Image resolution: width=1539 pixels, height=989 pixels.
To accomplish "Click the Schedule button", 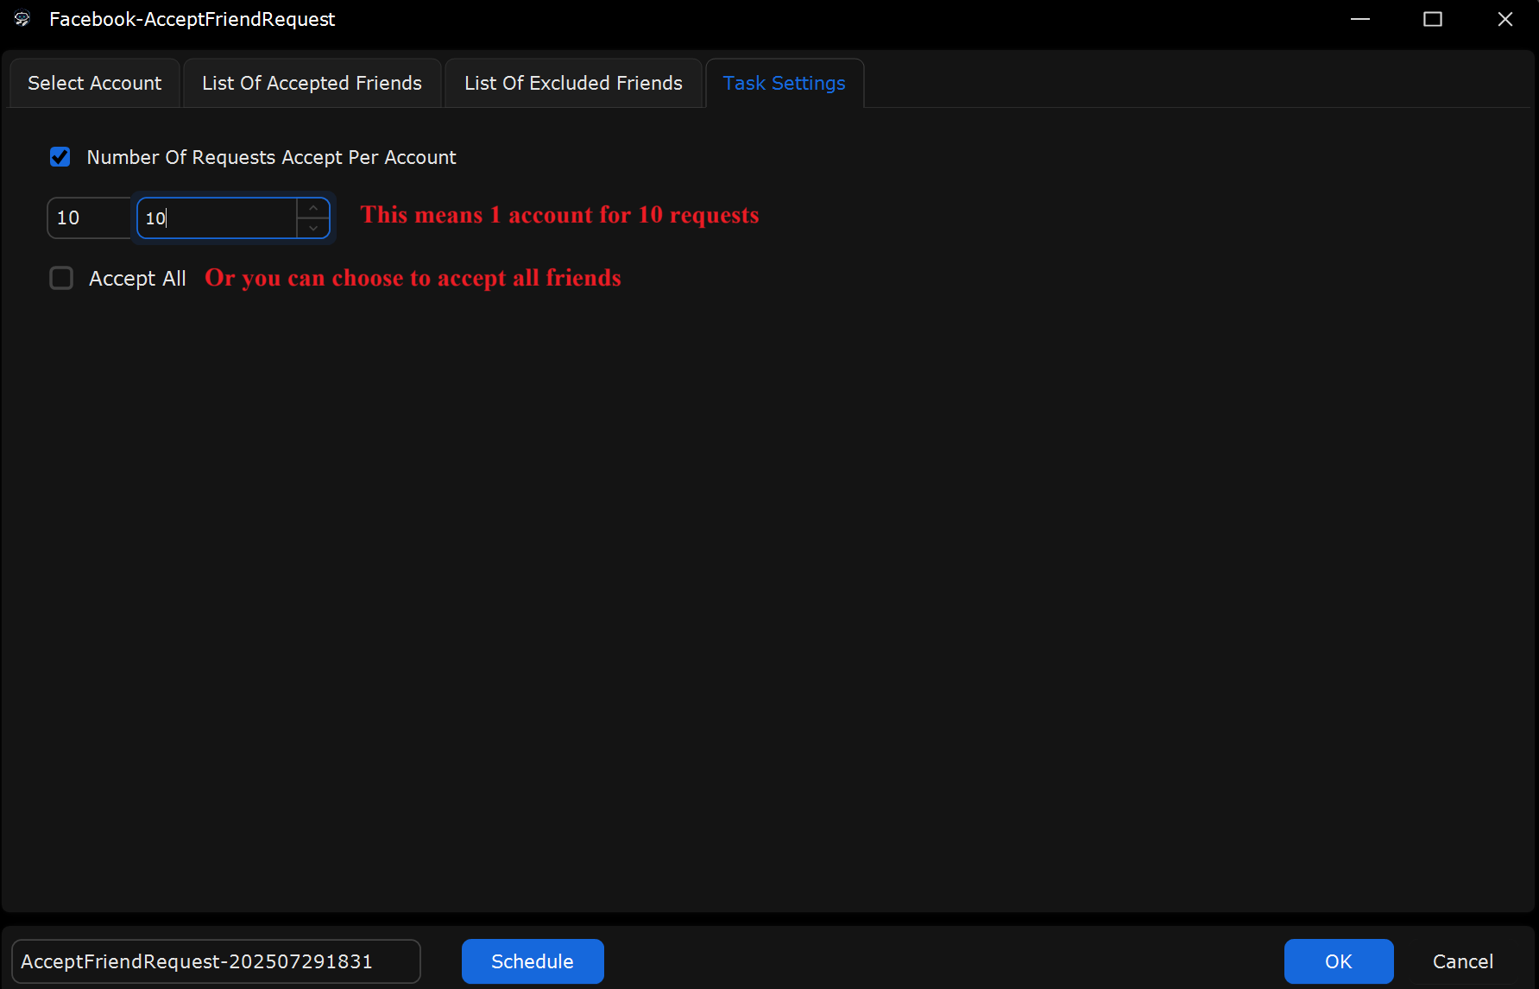I will pos(533,961).
